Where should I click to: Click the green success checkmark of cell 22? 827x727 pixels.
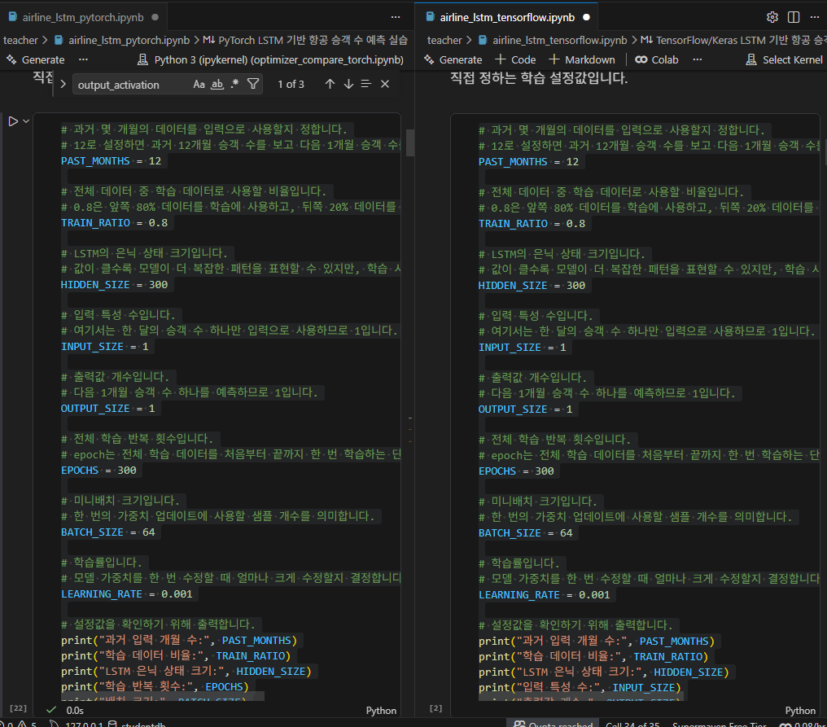51,710
